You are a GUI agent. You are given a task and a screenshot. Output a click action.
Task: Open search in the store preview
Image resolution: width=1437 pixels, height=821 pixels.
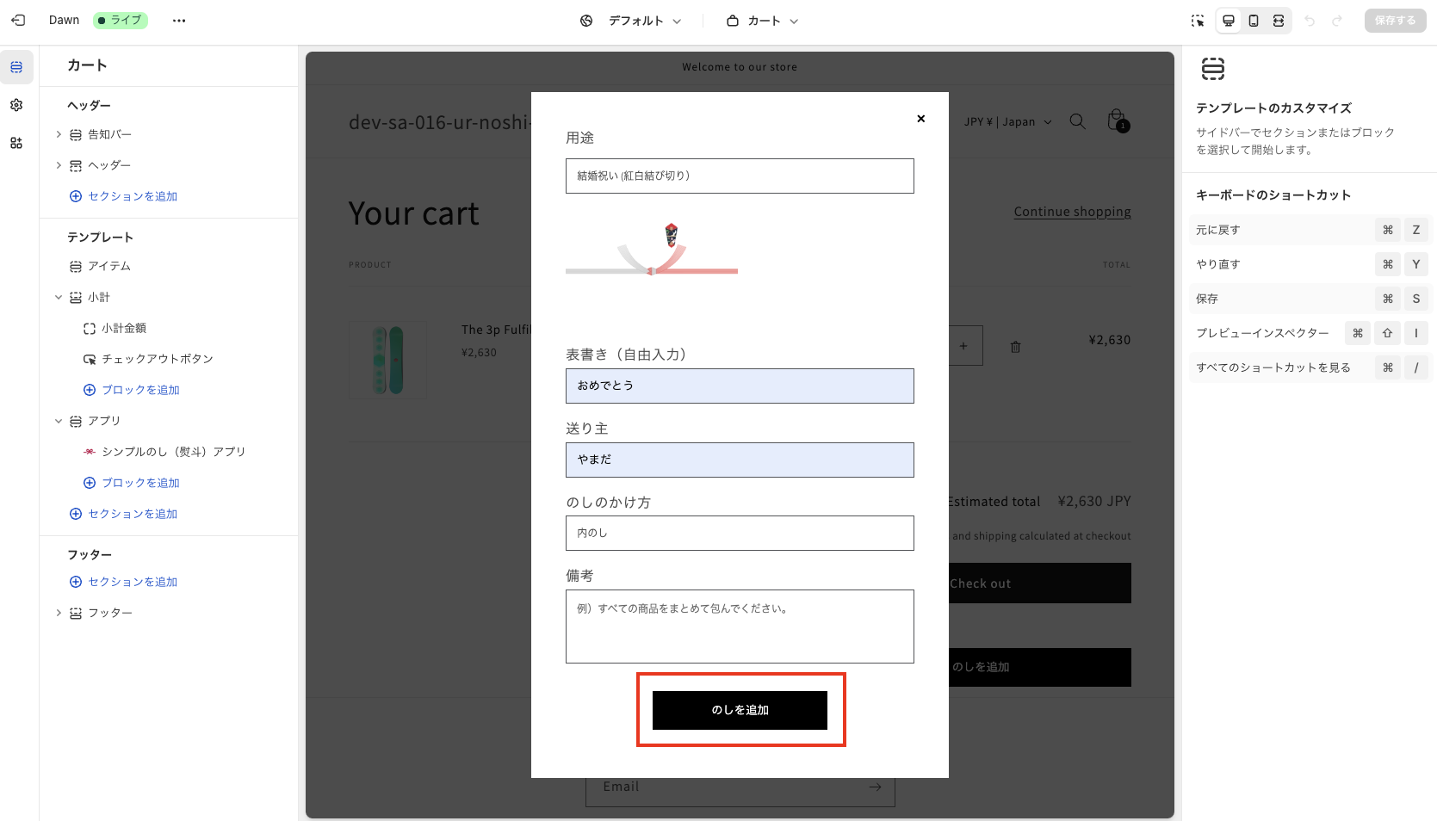pos(1077,121)
